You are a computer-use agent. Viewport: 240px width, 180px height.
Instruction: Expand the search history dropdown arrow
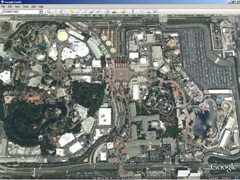click(40, 12)
